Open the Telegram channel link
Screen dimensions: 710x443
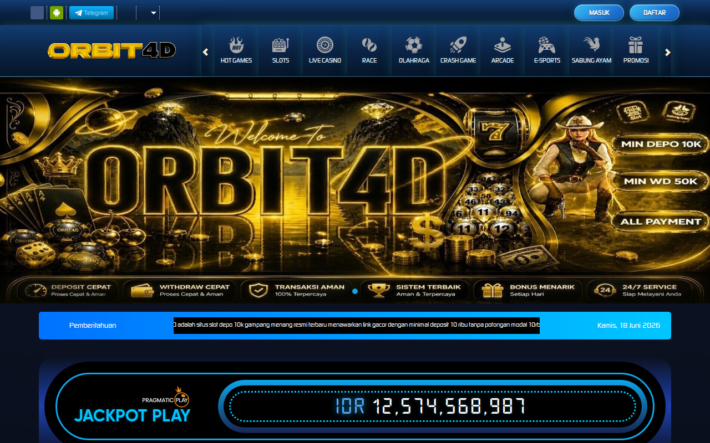click(92, 13)
